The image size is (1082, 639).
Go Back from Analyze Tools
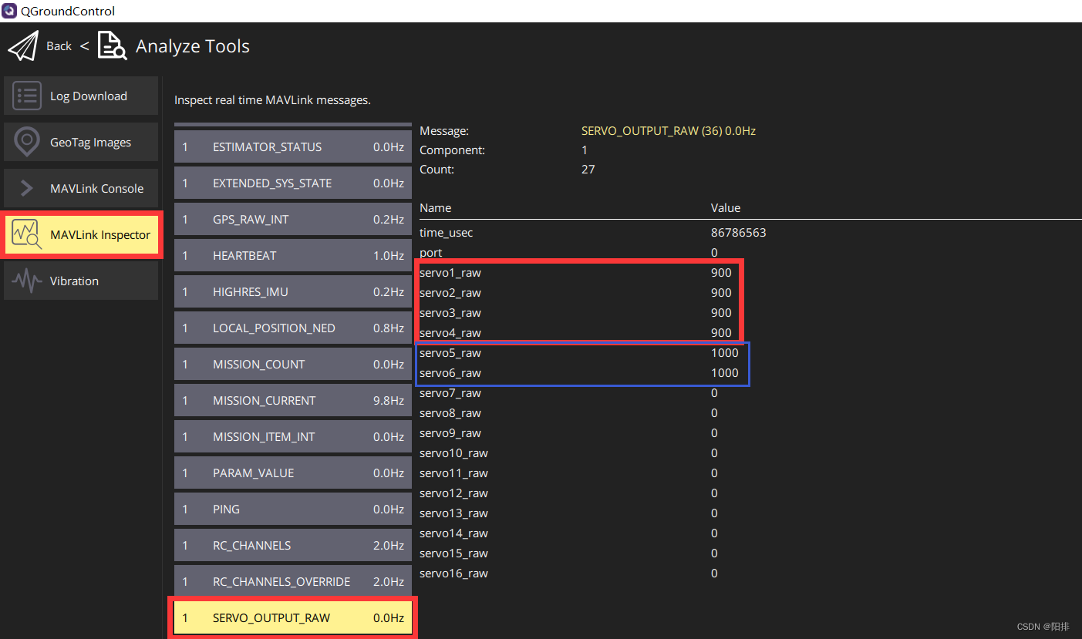[x=59, y=46]
